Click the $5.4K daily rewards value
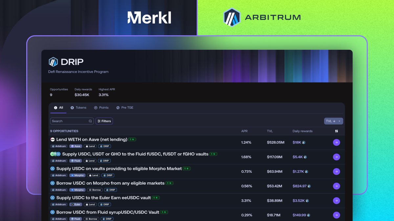Viewport: 394px width, 221px height. [297, 157]
